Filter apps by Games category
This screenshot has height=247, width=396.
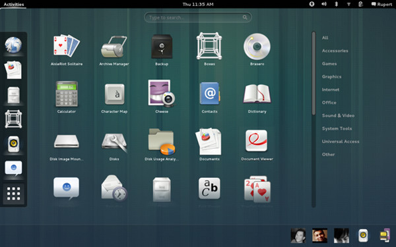click(329, 64)
